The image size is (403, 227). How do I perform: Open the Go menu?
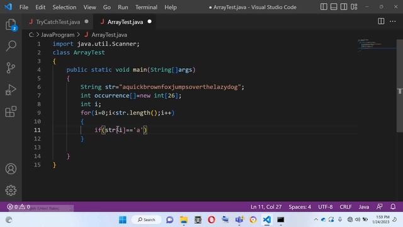(107, 7)
